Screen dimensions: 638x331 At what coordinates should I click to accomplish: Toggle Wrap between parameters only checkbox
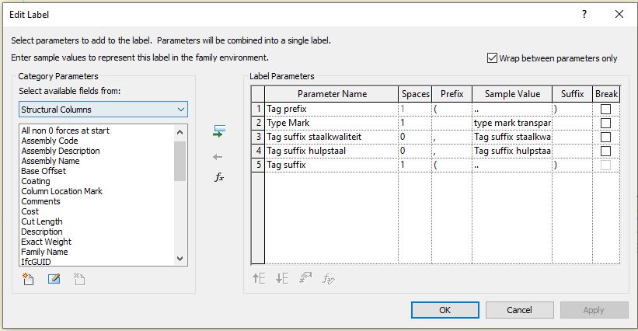[x=492, y=57]
